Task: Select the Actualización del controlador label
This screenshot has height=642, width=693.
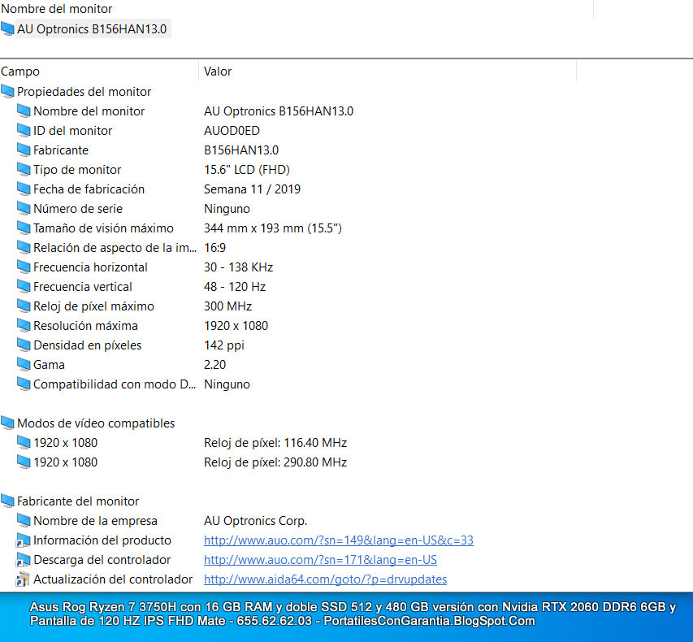Action: pyautogui.click(x=113, y=579)
